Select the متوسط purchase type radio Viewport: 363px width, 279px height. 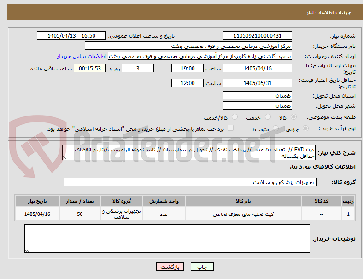pyautogui.click(x=275, y=128)
